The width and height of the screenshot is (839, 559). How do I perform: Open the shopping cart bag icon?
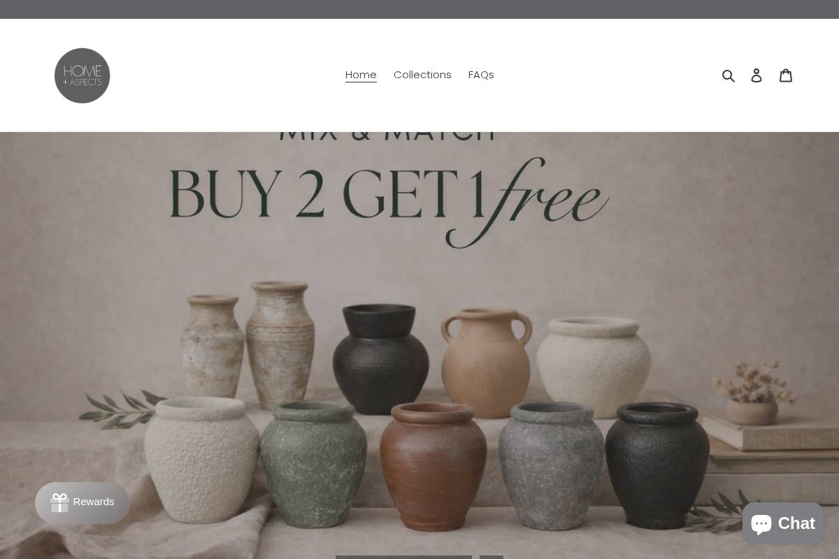[786, 75]
